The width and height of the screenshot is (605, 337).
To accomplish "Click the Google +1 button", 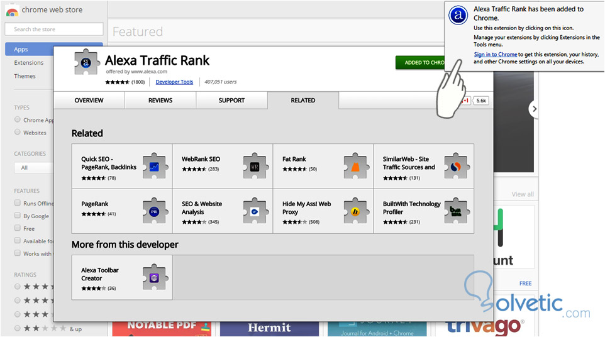I will tap(465, 101).
